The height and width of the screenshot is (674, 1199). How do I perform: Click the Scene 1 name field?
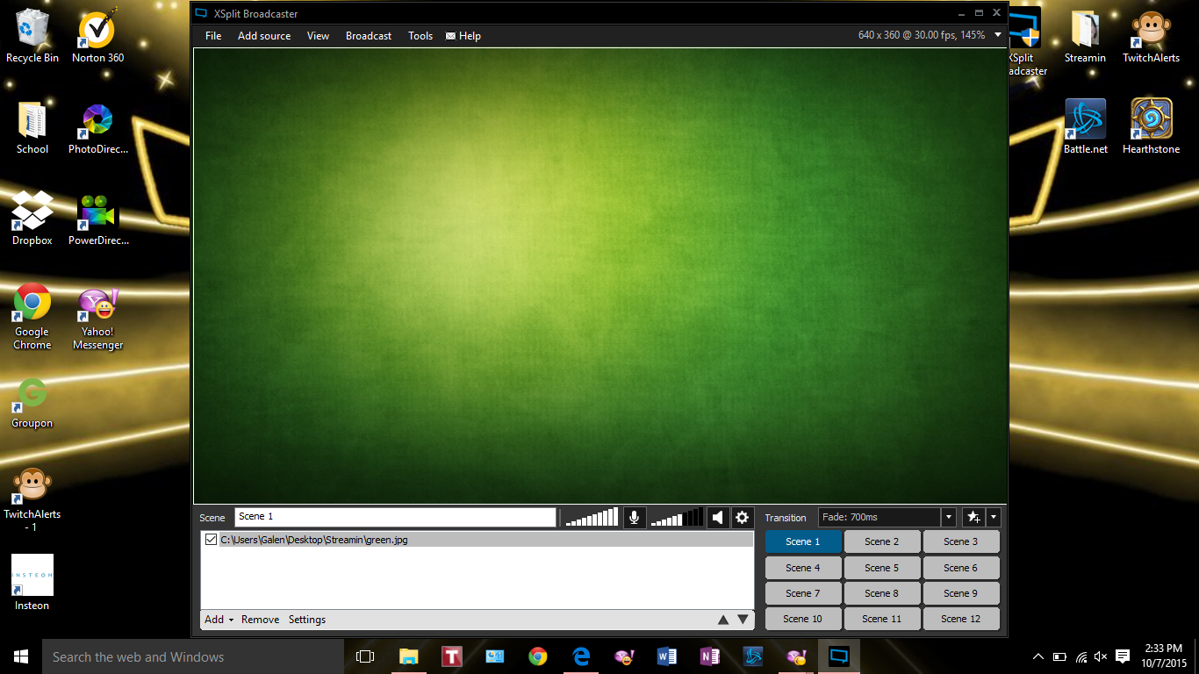[x=395, y=517]
